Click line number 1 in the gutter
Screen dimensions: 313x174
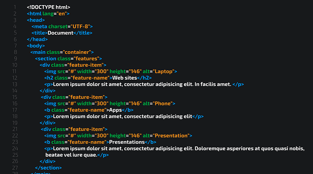point(15,7)
